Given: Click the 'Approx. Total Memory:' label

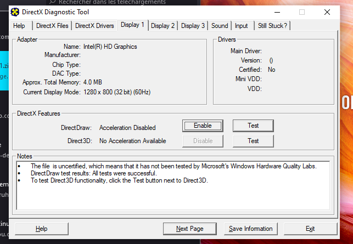Looking at the screenshot, I should tap(51, 82).
